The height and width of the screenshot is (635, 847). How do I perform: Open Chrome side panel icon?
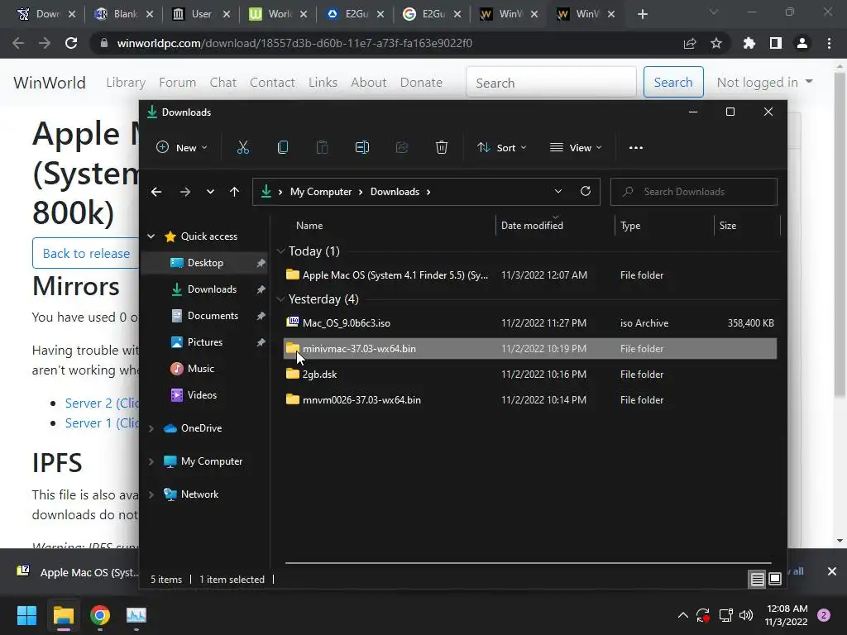click(x=776, y=43)
